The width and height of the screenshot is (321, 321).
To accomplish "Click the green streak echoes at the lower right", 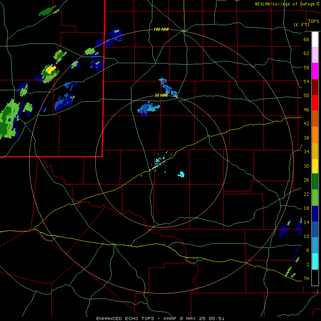I will tap(290, 271).
